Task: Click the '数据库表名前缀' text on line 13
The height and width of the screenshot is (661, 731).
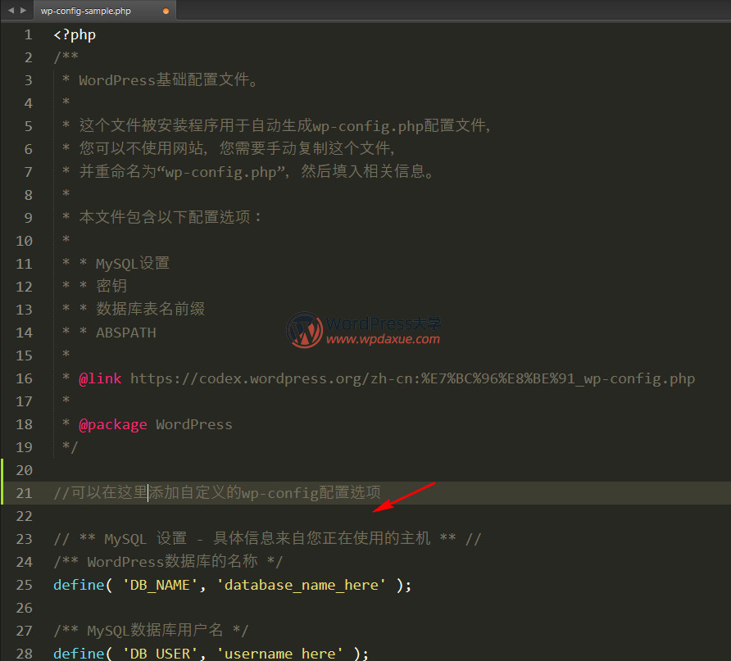Action: [x=150, y=310]
